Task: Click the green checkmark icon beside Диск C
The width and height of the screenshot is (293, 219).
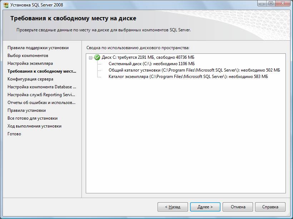Action: point(97,57)
